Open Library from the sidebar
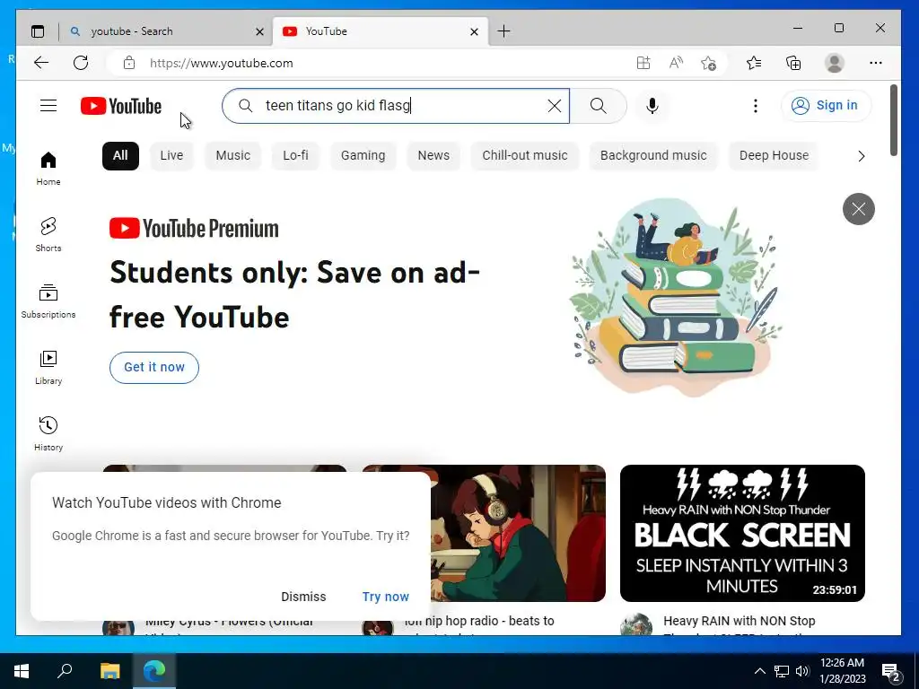 pyautogui.click(x=48, y=367)
